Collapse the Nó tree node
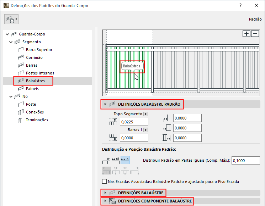265x206 pixels. 11,96
